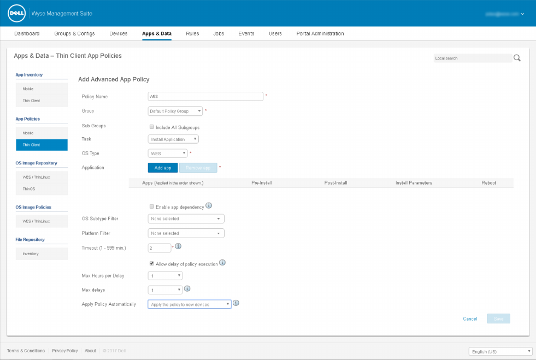
Task: Enable app dependency checkbox
Action: coord(152,206)
